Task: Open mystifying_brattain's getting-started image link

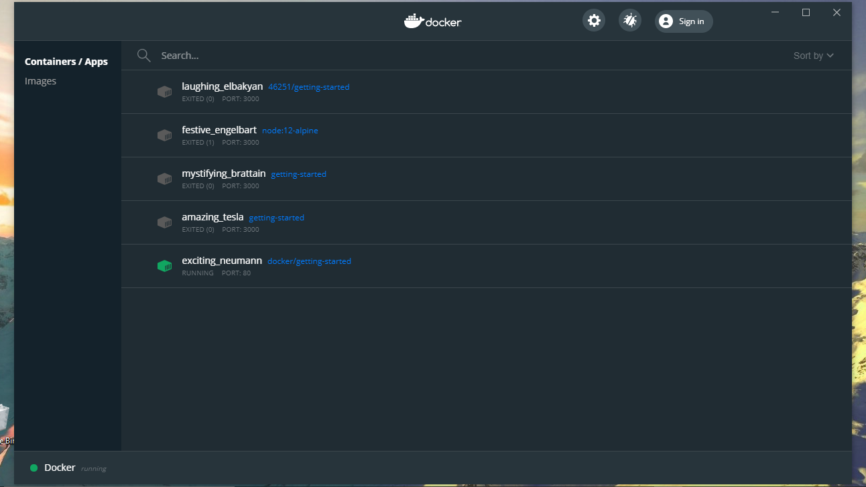Action: pyautogui.click(x=299, y=174)
